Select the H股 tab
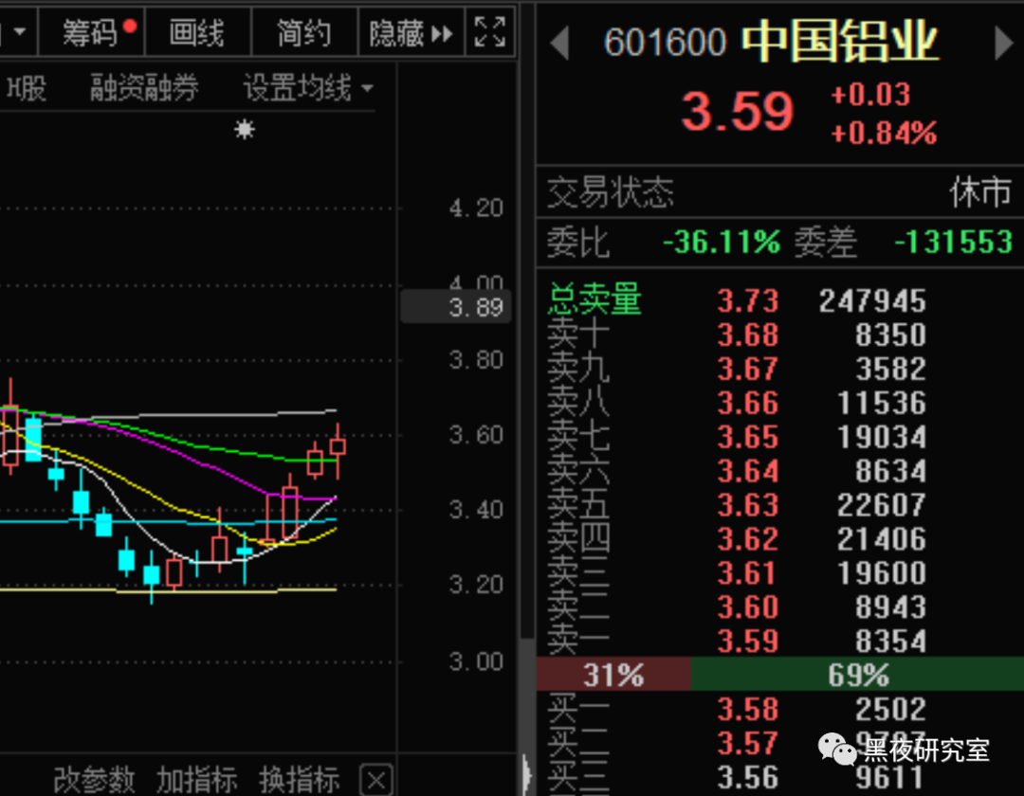This screenshot has width=1024, height=796. (x=27, y=87)
